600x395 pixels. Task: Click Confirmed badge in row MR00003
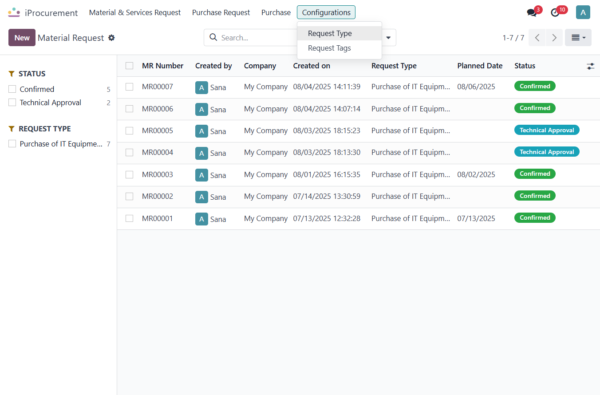(x=535, y=174)
